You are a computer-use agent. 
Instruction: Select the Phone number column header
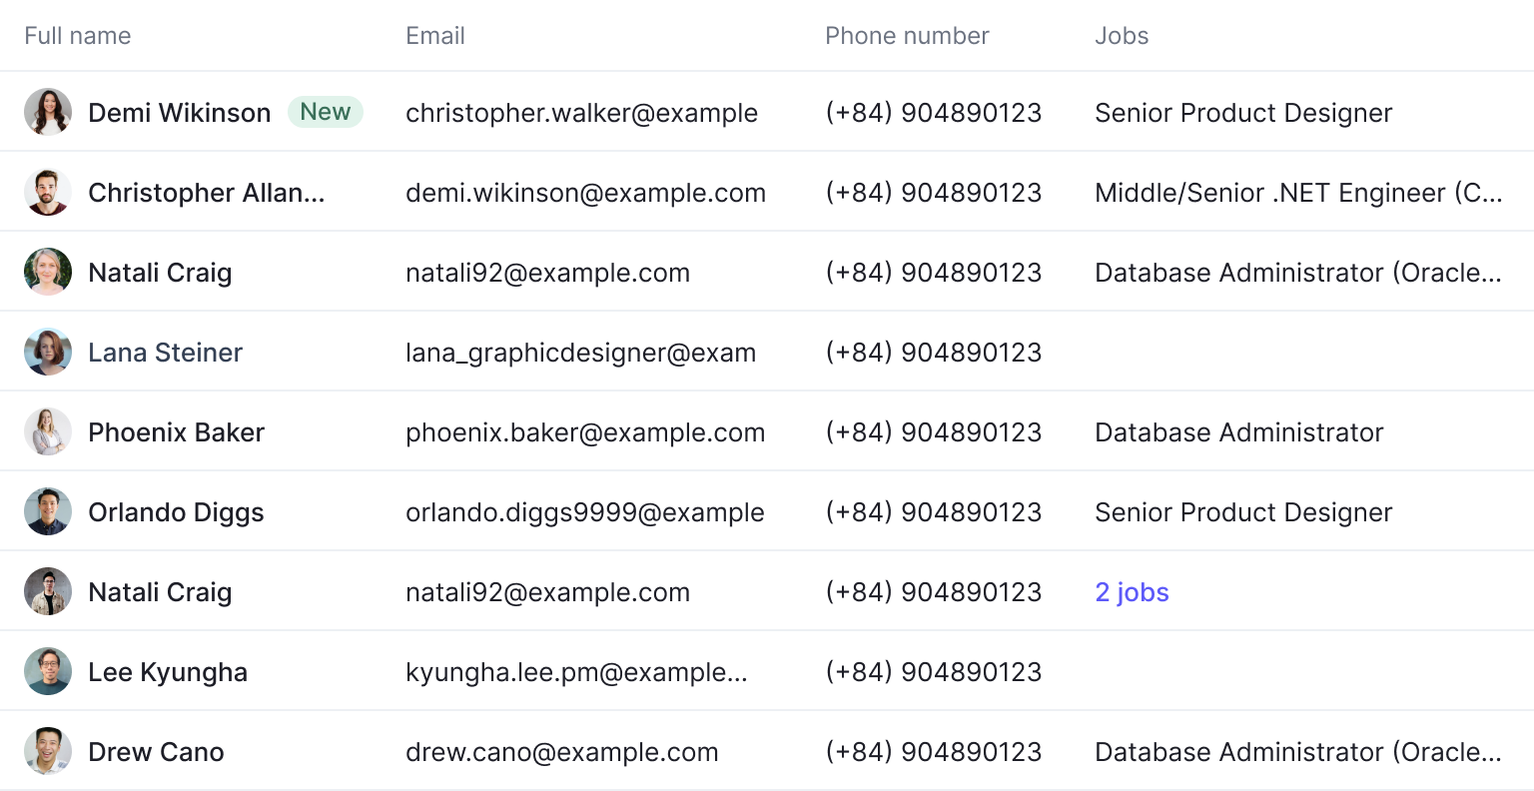pyautogui.click(x=907, y=36)
